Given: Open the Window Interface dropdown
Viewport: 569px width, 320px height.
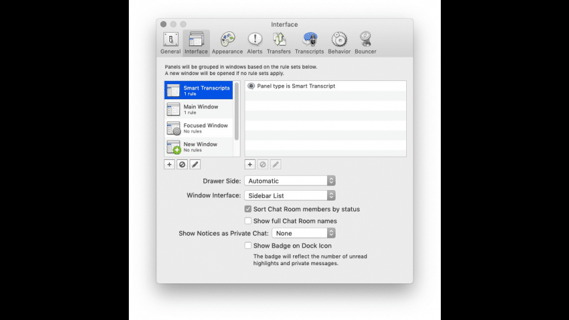Looking at the screenshot, I should pyautogui.click(x=290, y=195).
